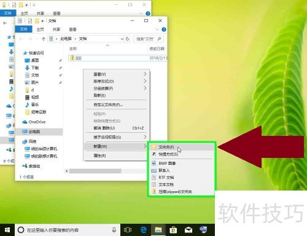Click the 主页 tab in the rear window

[x=24, y=14]
